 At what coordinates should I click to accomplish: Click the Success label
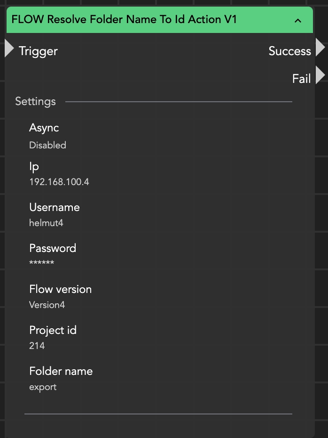pyautogui.click(x=289, y=51)
